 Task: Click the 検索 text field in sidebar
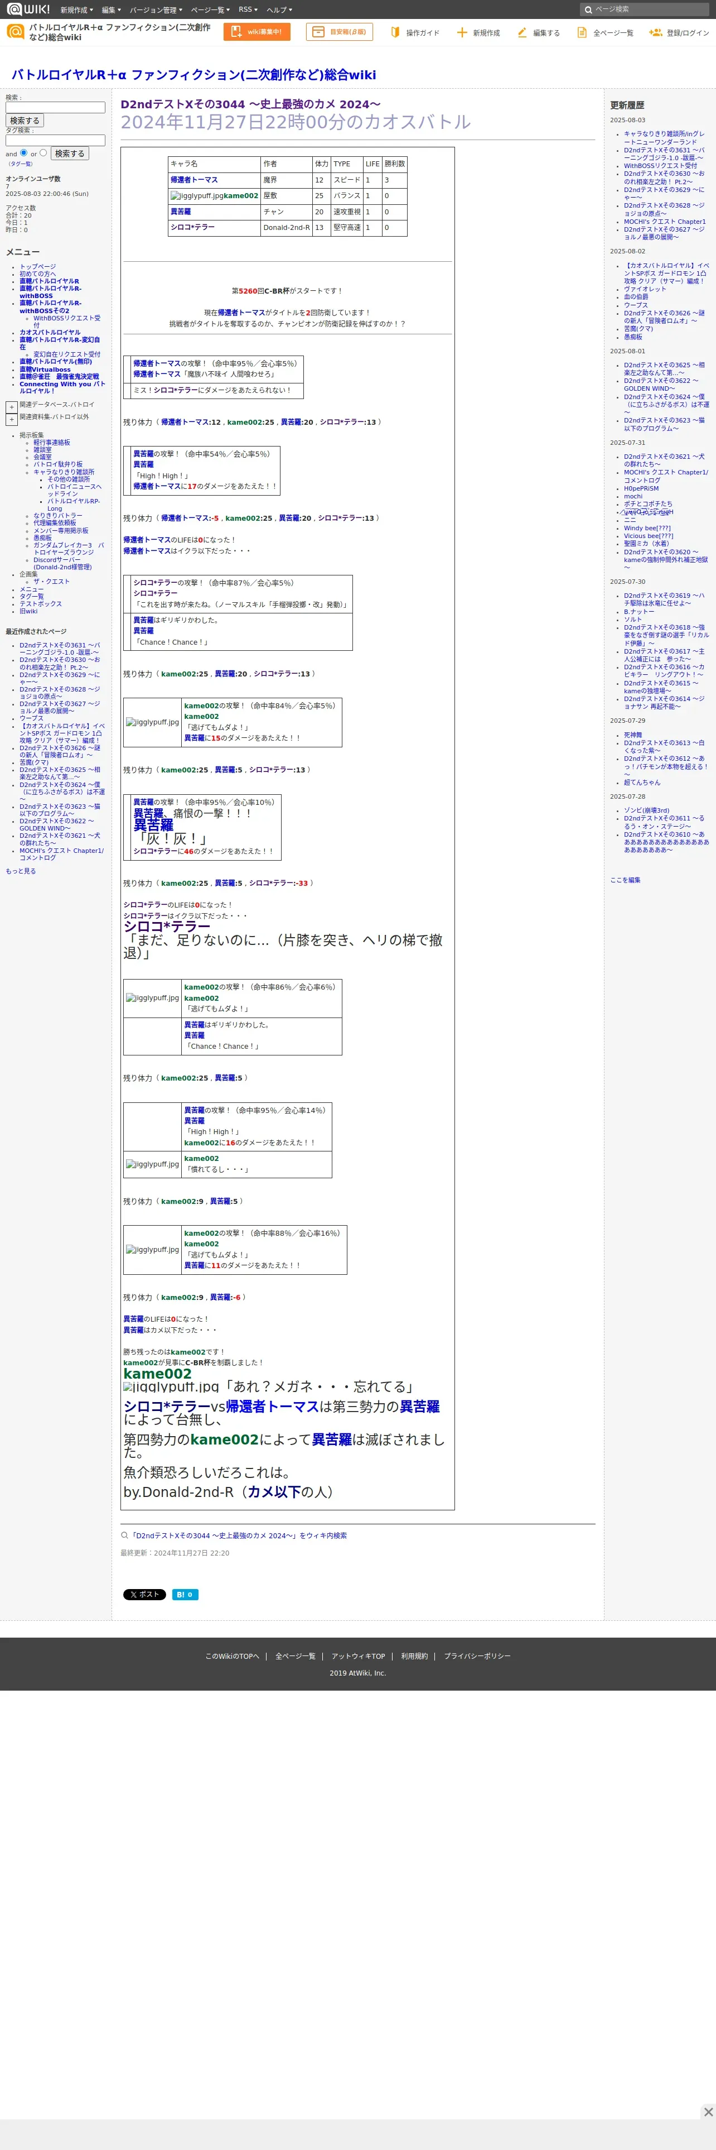55,108
